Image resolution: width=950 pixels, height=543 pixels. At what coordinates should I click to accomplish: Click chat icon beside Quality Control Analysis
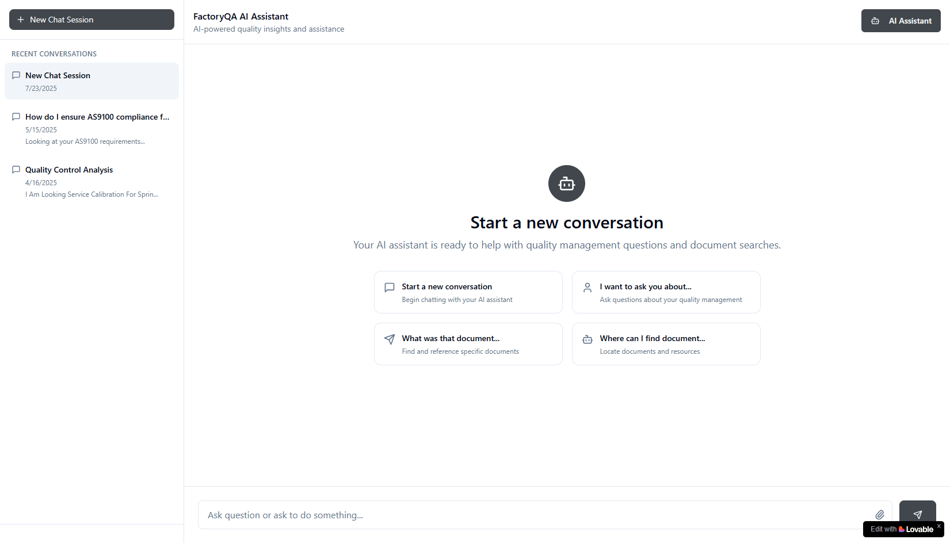tap(16, 170)
